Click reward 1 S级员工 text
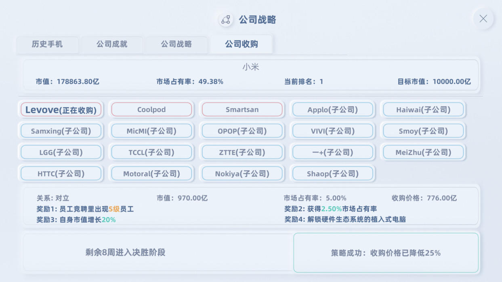Screen dimensions: 502x282 click(x=85, y=209)
